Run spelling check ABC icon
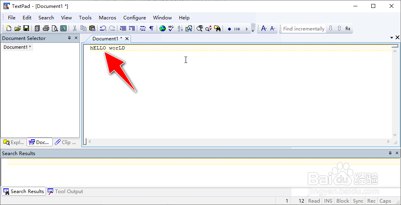 (171, 28)
